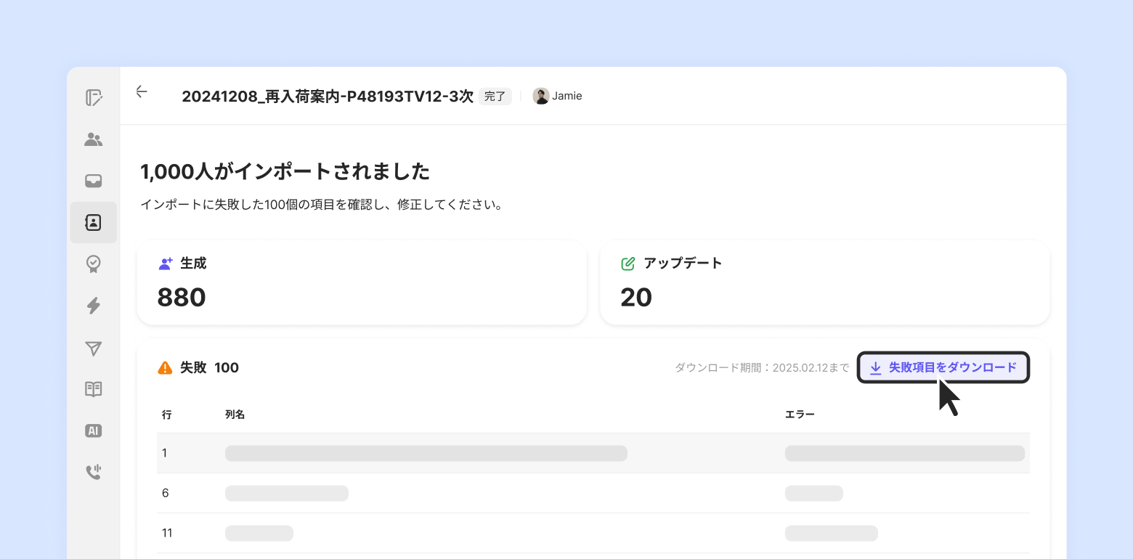Click the アップデート pencil icon
1133x559 pixels.
[x=628, y=264]
